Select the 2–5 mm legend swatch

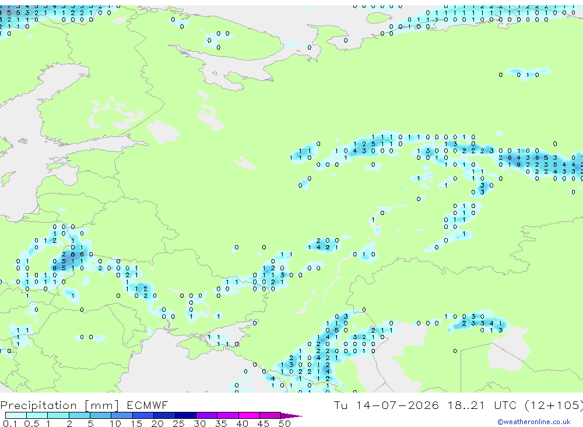(x=79, y=415)
